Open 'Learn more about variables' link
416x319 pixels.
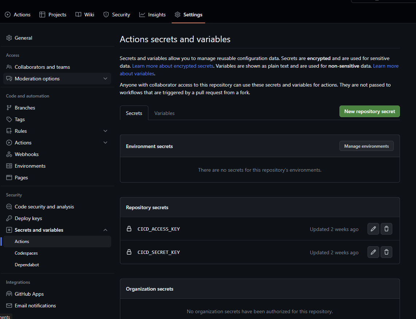386,66
